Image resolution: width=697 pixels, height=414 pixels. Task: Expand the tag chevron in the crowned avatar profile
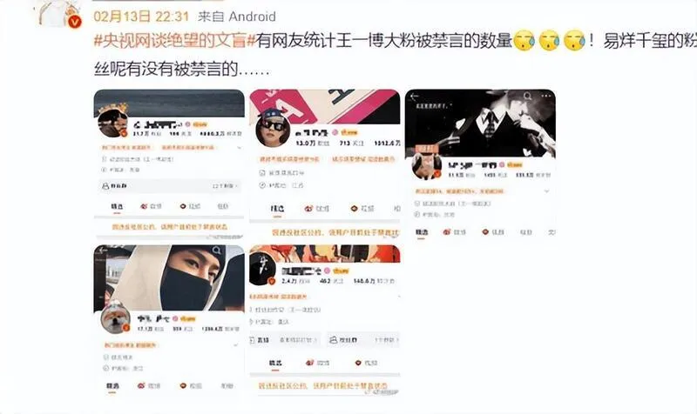tap(239, 148)
